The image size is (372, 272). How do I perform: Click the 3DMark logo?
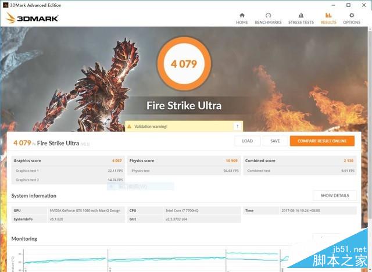click(x=32, y=18)
